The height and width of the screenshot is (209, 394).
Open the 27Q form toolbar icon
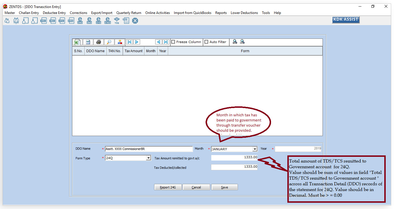(61, 21)
